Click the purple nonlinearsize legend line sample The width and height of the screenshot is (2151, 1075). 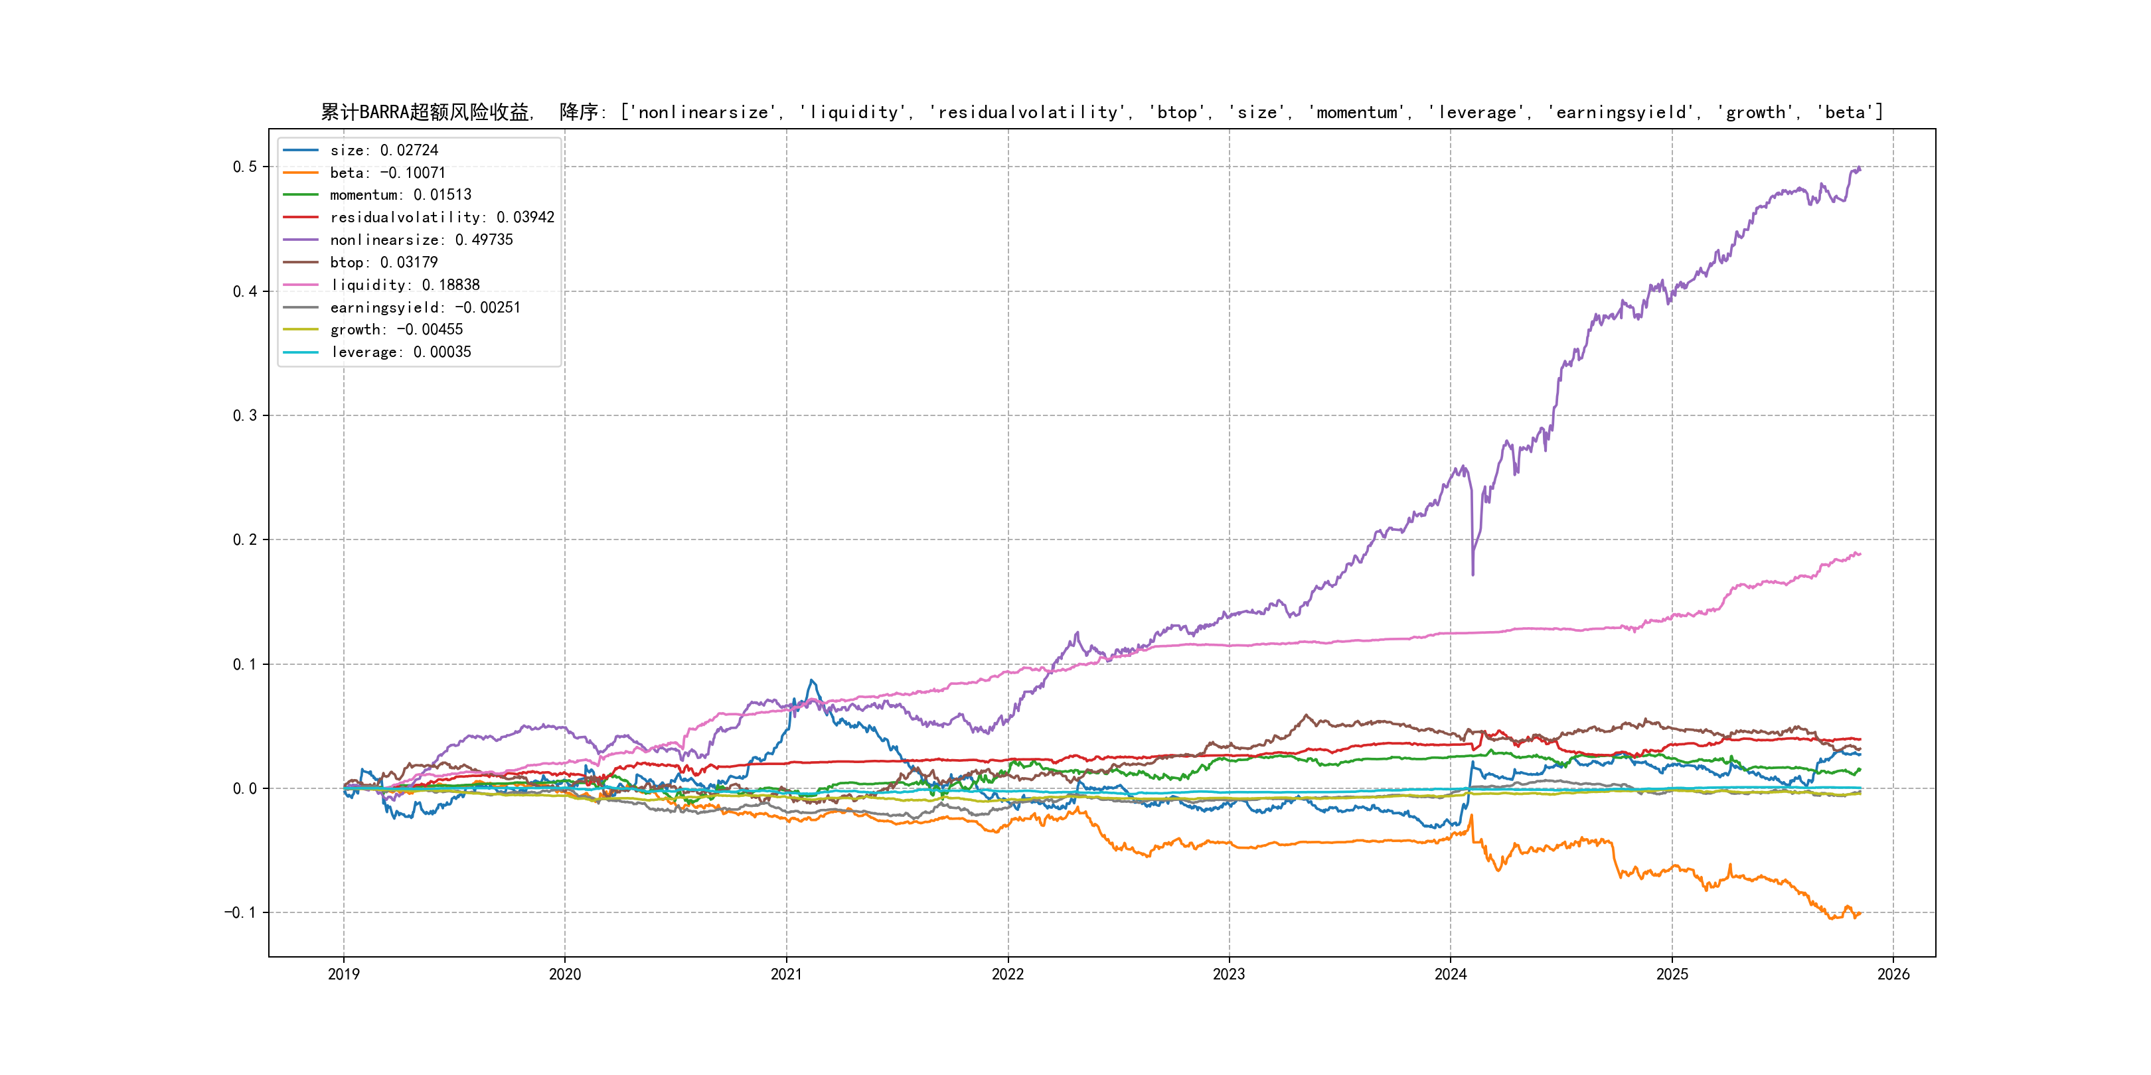coord(301,240)
